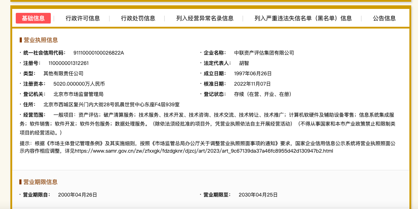Click the 注册号 label
The width and height of the screenshot is (418, 209).
click(x=32, y=63)
